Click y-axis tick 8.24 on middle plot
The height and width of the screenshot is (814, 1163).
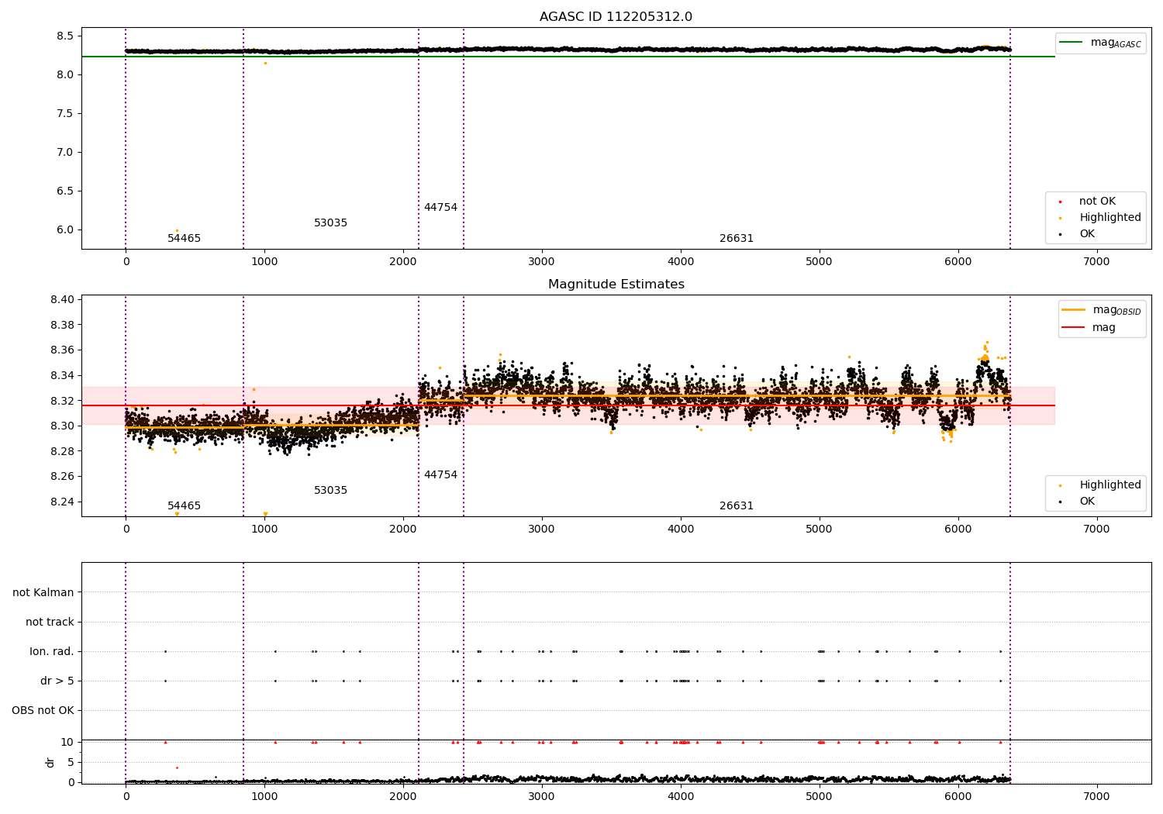pyautogui.click(x=62, y=502)
